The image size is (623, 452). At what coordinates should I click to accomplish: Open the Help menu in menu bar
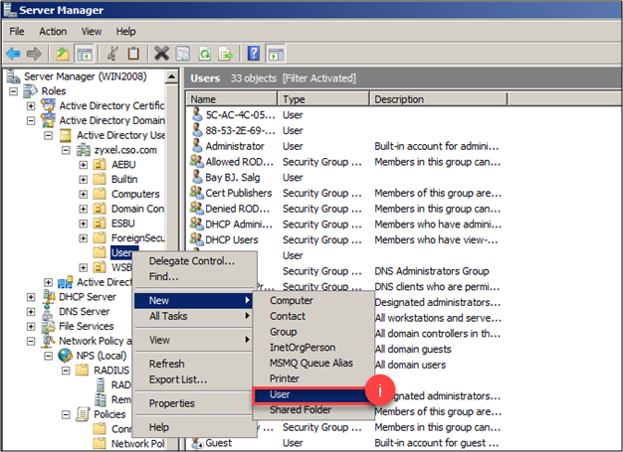tap(125, 32)
